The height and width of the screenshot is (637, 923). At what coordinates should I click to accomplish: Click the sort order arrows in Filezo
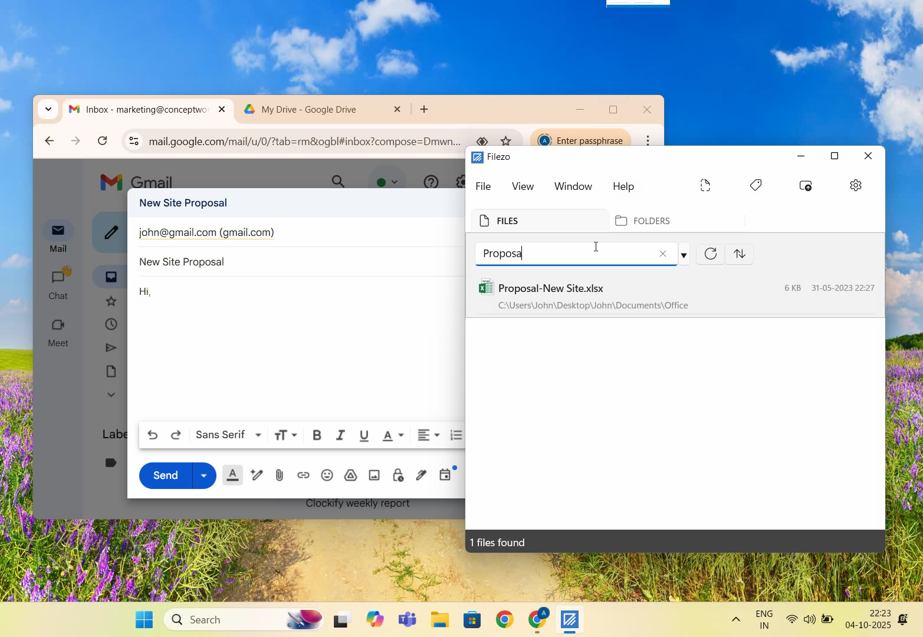739,254
